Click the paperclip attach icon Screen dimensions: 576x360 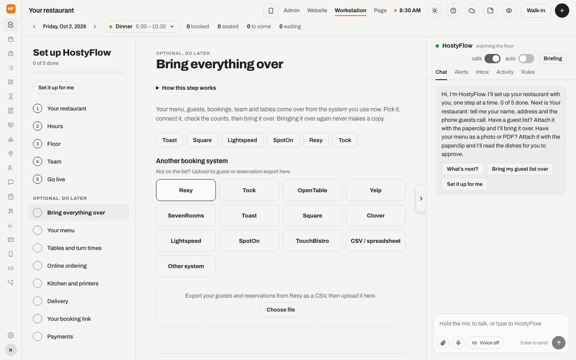[x=443, y=343]
